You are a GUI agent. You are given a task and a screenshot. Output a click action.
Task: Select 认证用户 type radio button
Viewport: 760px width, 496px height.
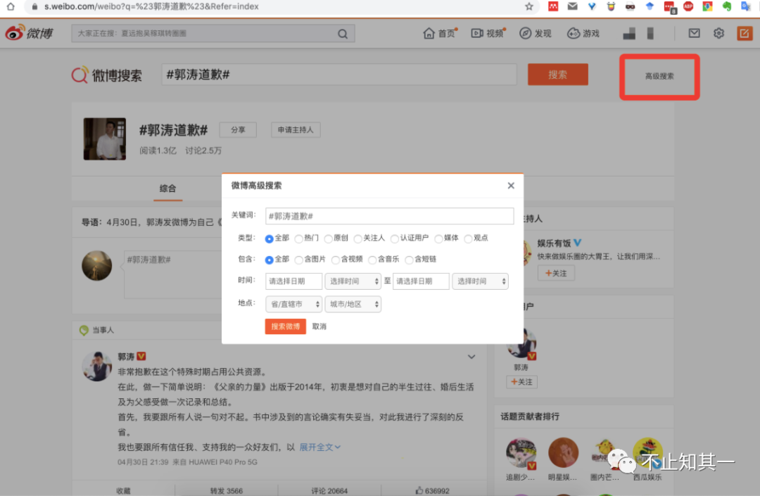[395, 239]
